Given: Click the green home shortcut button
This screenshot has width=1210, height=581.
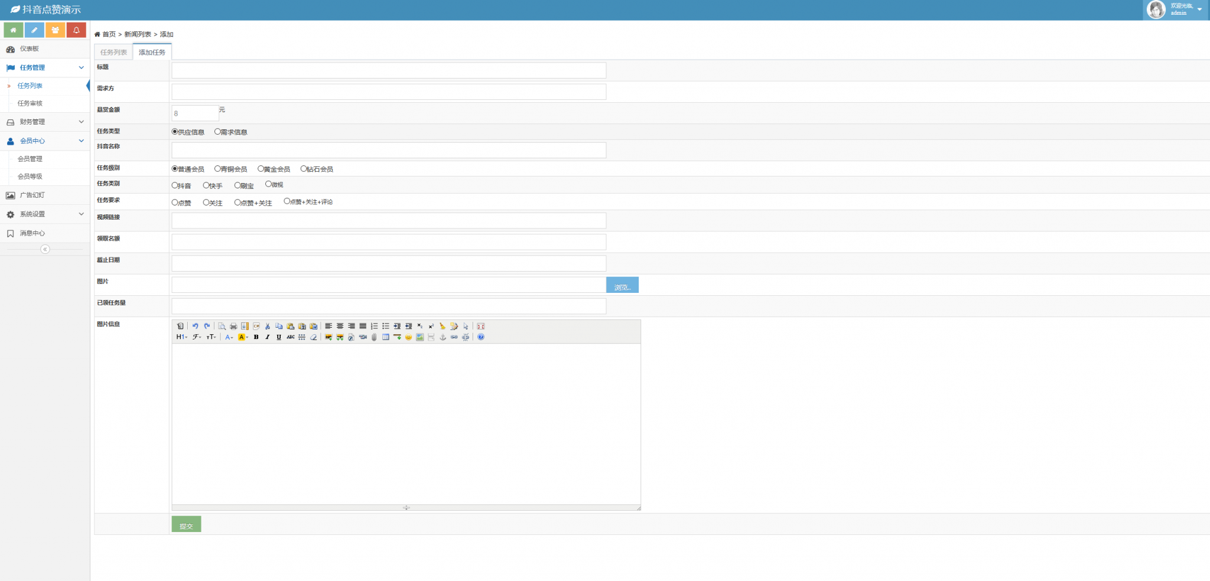Looking at the screenshot, I should tap(14, 30).
